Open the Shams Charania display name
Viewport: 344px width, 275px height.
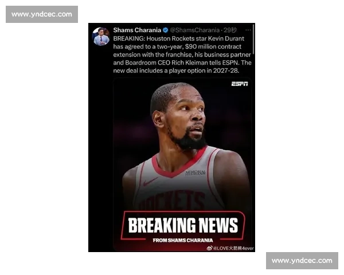[136, 30]
